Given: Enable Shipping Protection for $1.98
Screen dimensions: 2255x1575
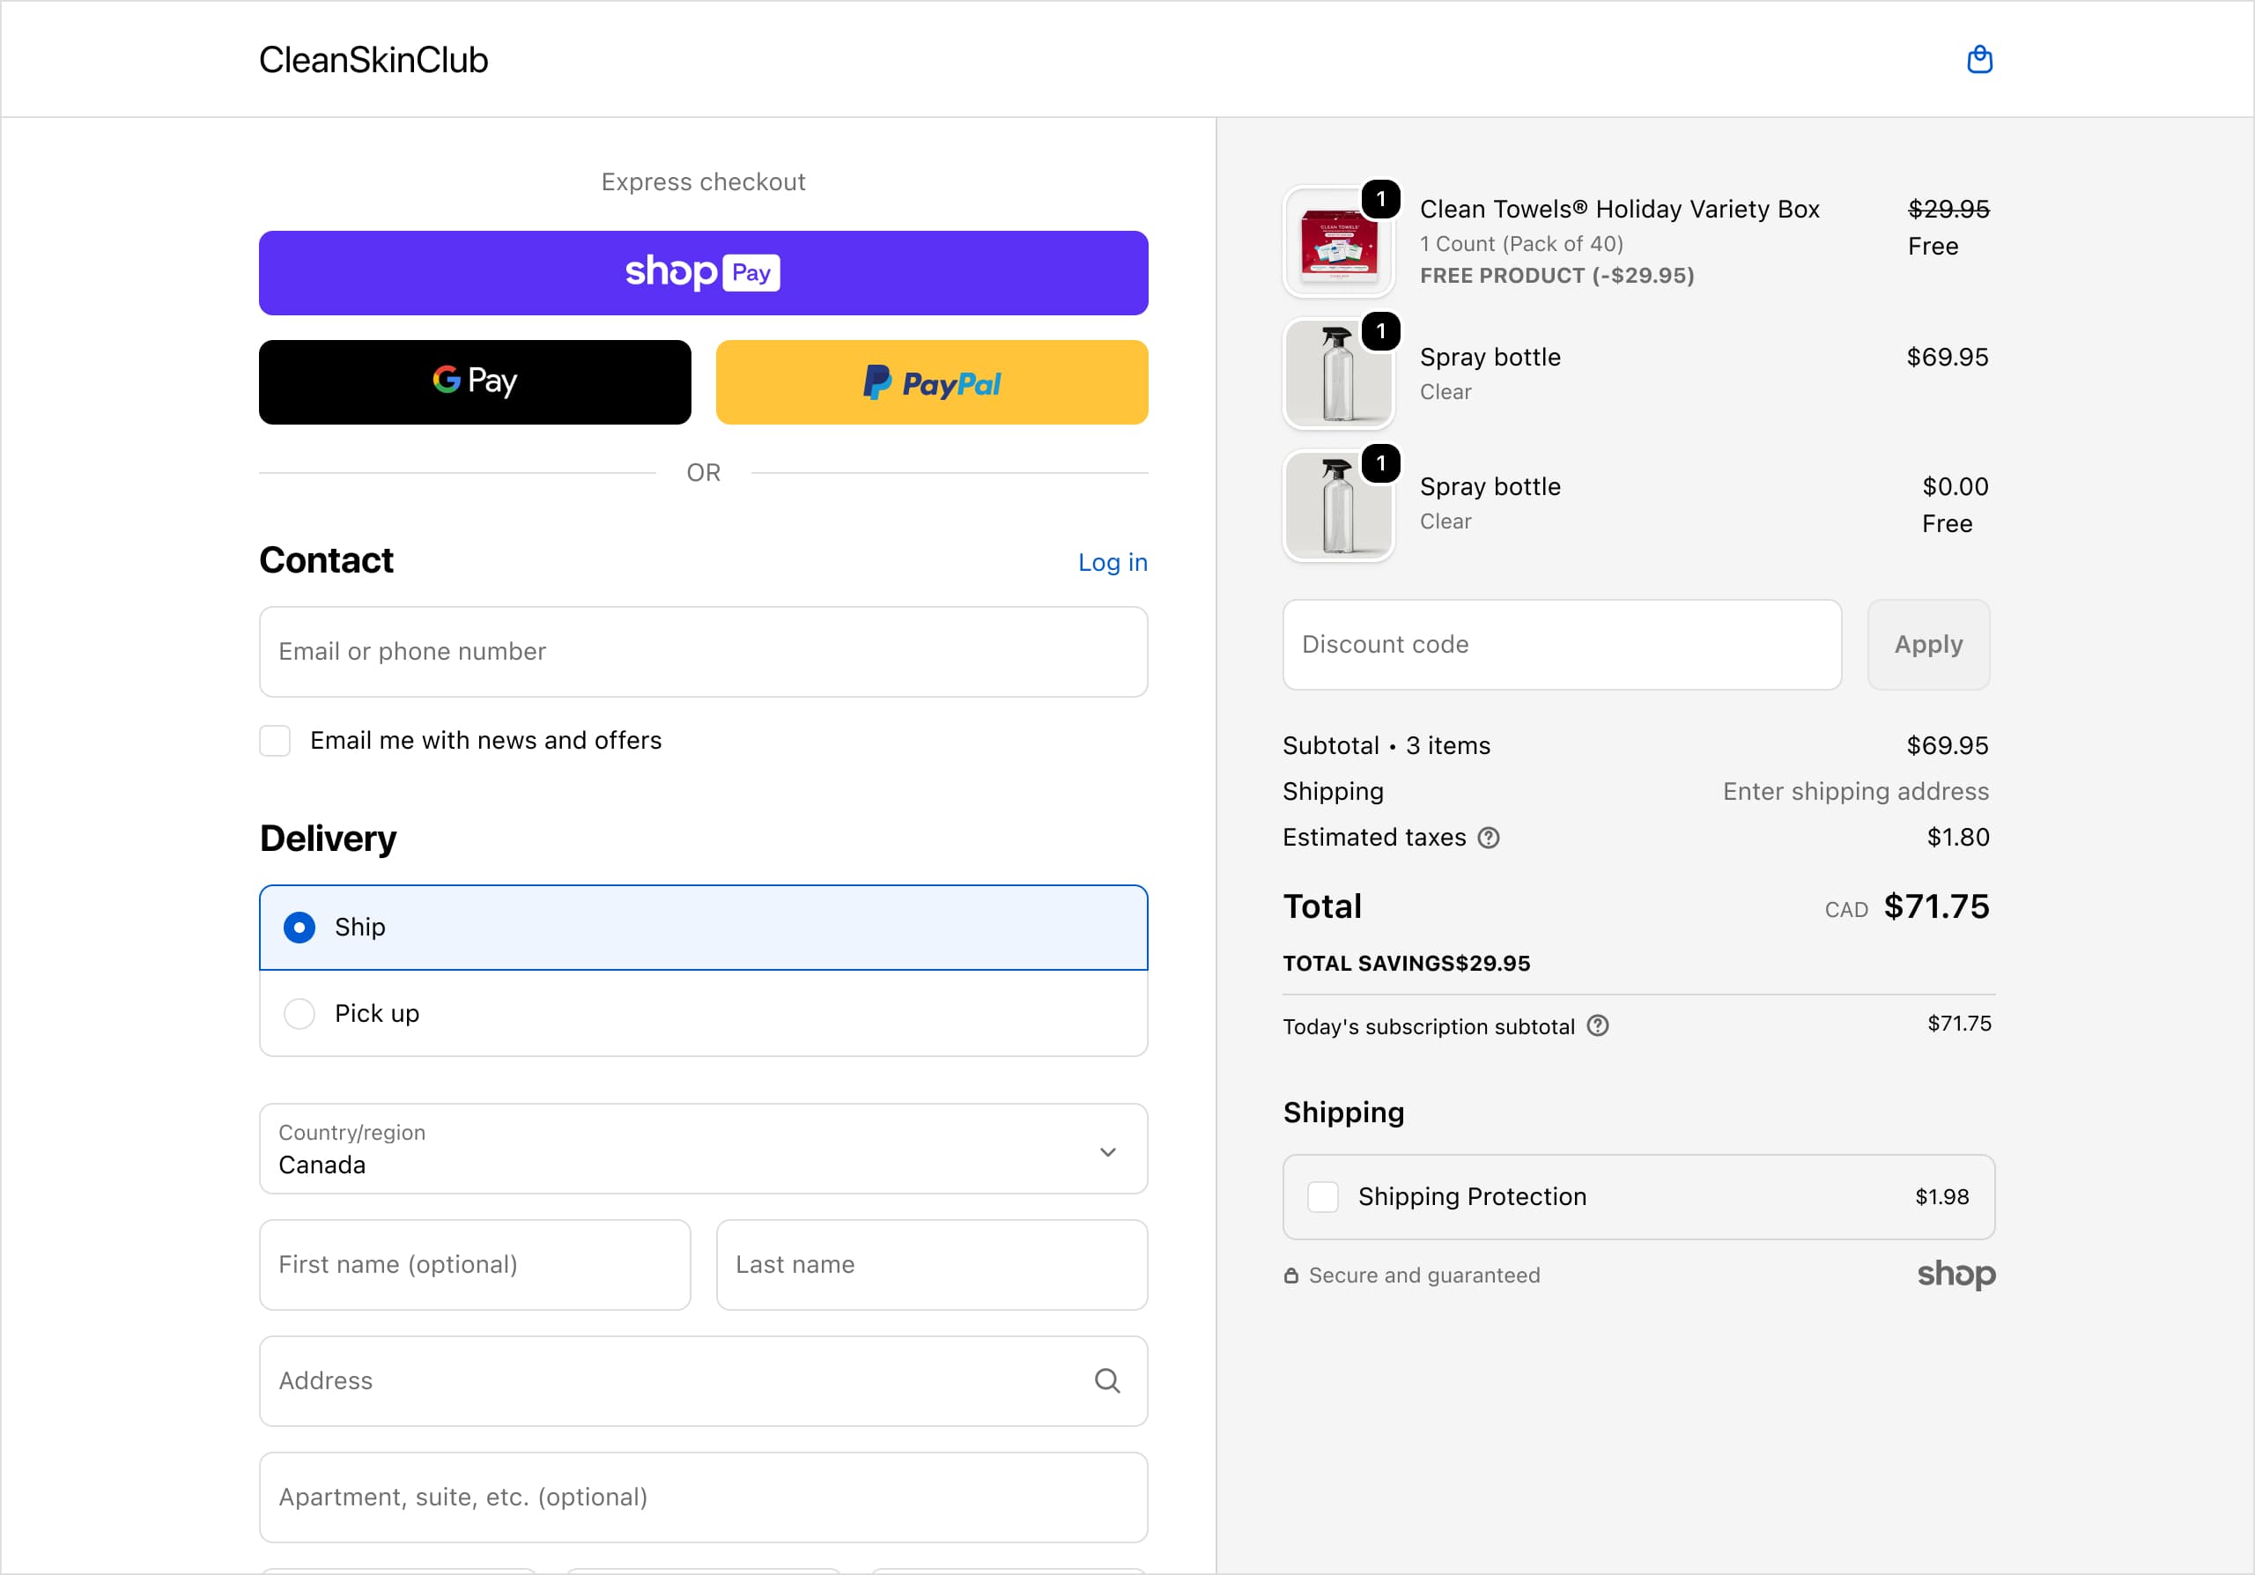Looking at the screenshot, I should click(x=1323, y=1197).
